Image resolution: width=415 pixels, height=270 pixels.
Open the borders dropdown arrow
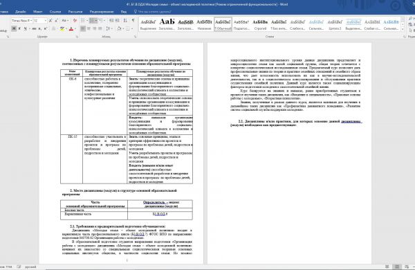point(132,28)
